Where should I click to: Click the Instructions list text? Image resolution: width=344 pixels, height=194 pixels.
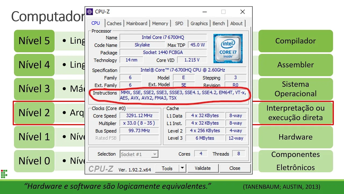click(183, 95)
